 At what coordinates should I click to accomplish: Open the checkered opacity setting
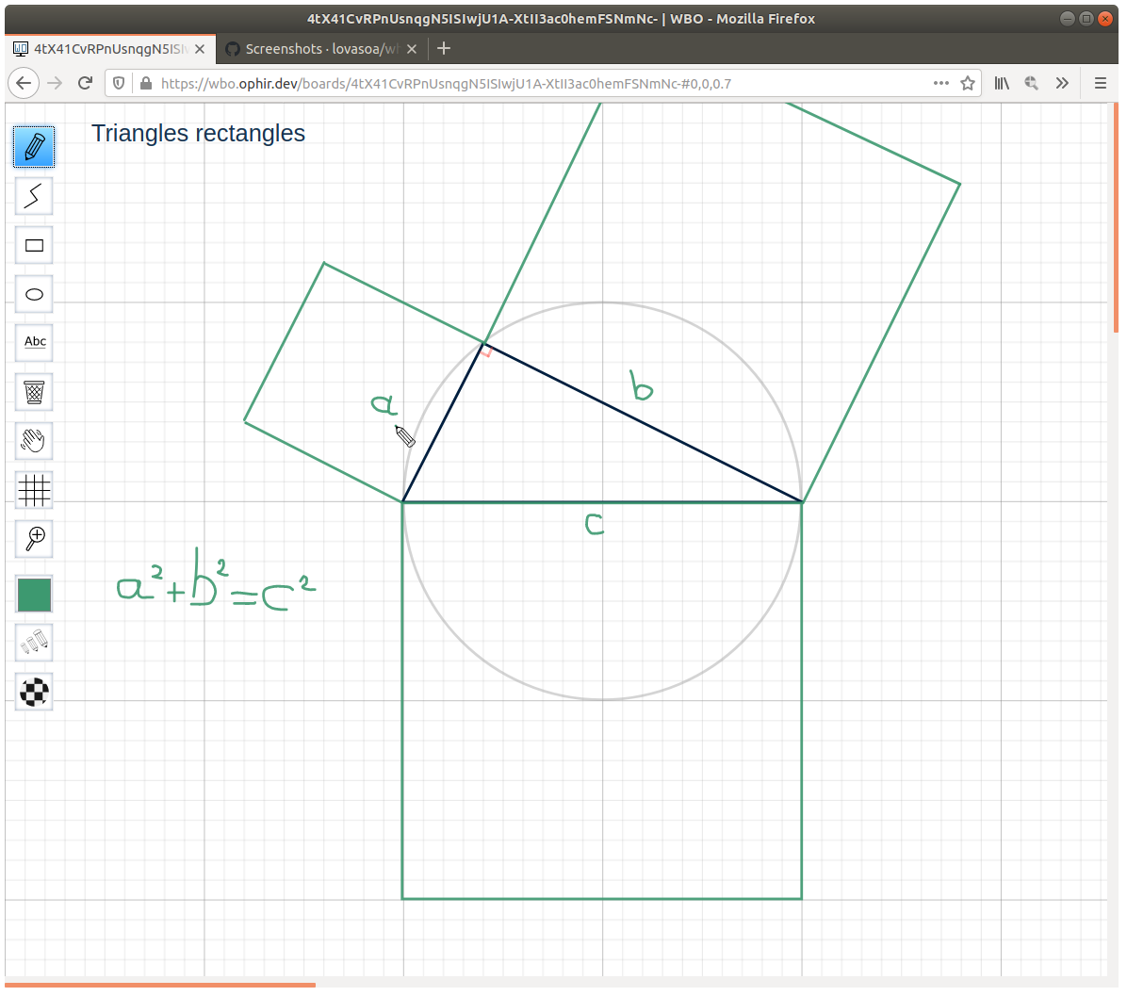pyautogui.click(x=34, y=692)
